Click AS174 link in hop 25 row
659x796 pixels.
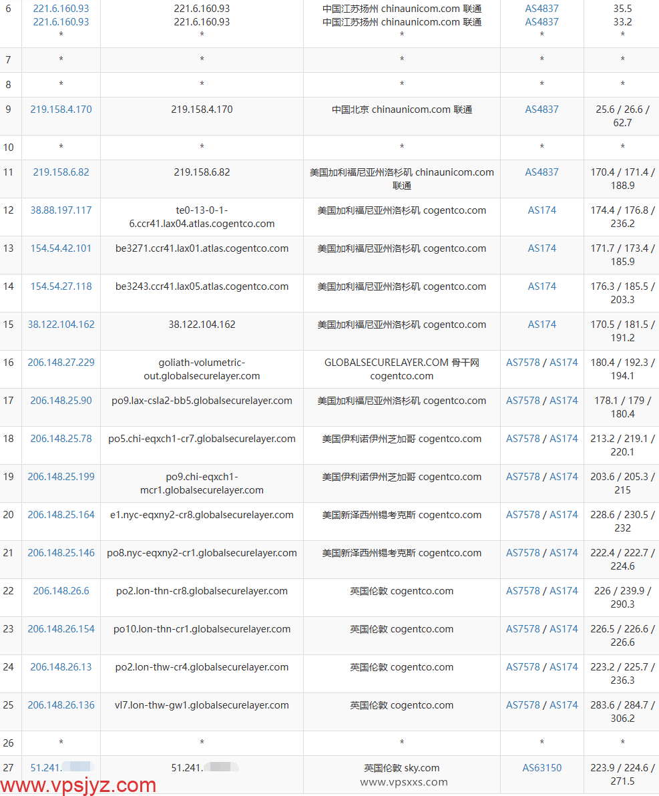coord(564,706)
